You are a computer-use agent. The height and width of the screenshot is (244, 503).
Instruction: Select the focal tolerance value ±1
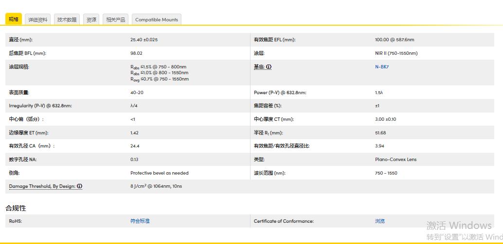point(377,106)
